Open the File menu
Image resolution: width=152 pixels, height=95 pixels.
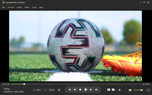[x=3, y=7]
